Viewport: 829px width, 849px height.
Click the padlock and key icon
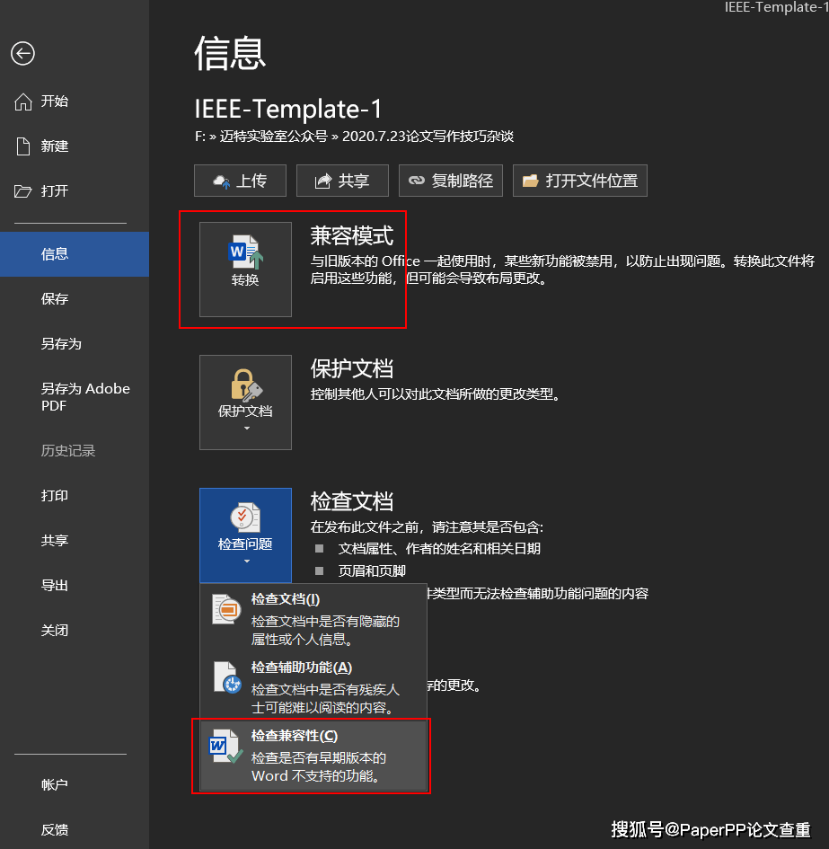point(246,385)
